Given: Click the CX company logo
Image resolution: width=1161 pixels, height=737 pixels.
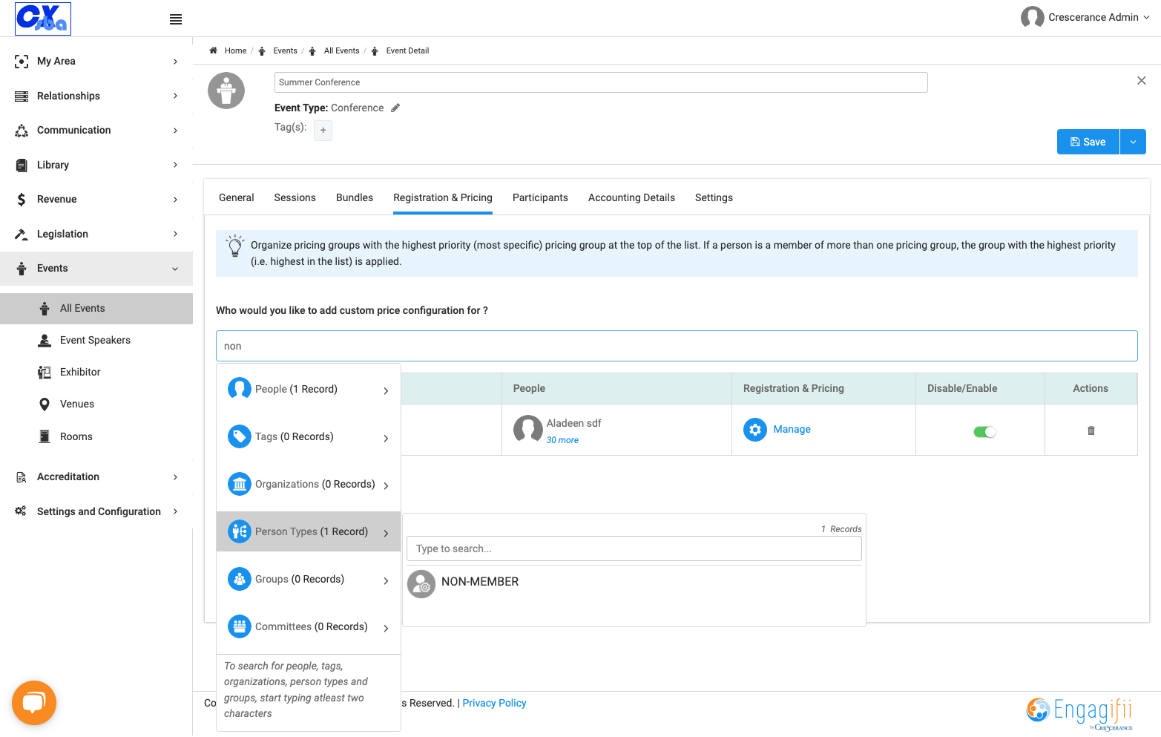Looking at the screenshot, I should pyautogui.click(x=43, y=19).
